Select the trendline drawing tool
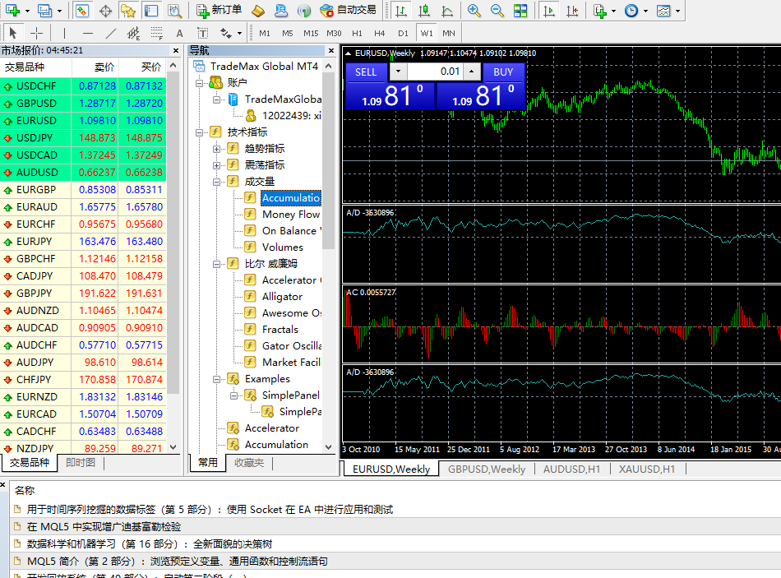Image resolution: width=781 pixels, height=578 pixels. (x=111, y=34)
